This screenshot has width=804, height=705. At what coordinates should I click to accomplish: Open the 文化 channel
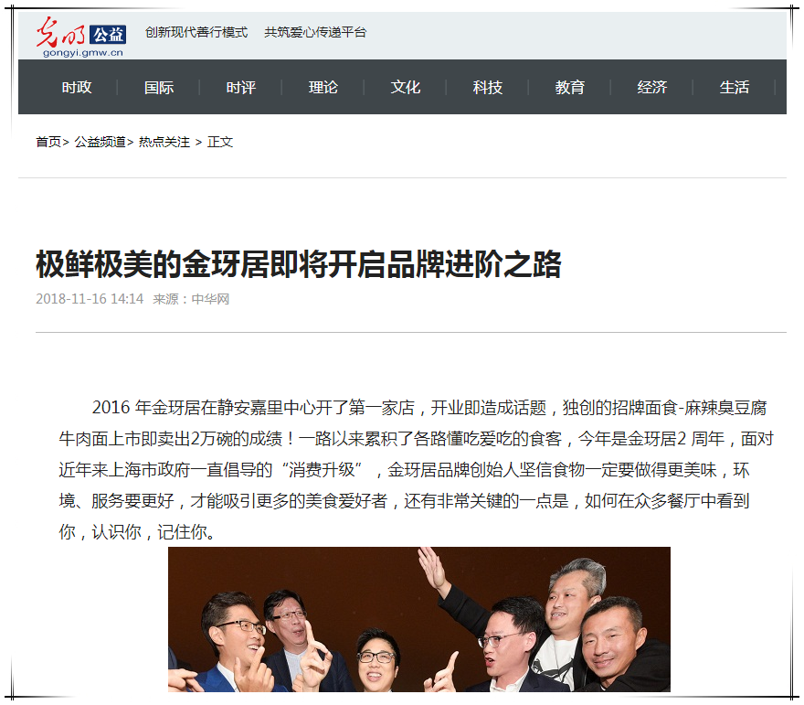[406, 87]
